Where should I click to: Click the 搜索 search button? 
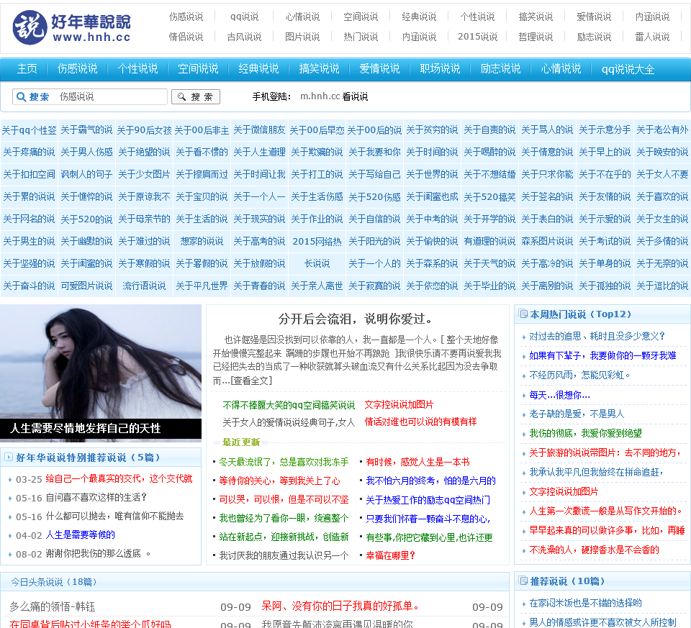point(196,96)
